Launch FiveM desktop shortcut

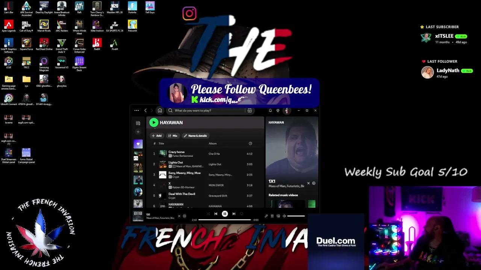[115, 45]
